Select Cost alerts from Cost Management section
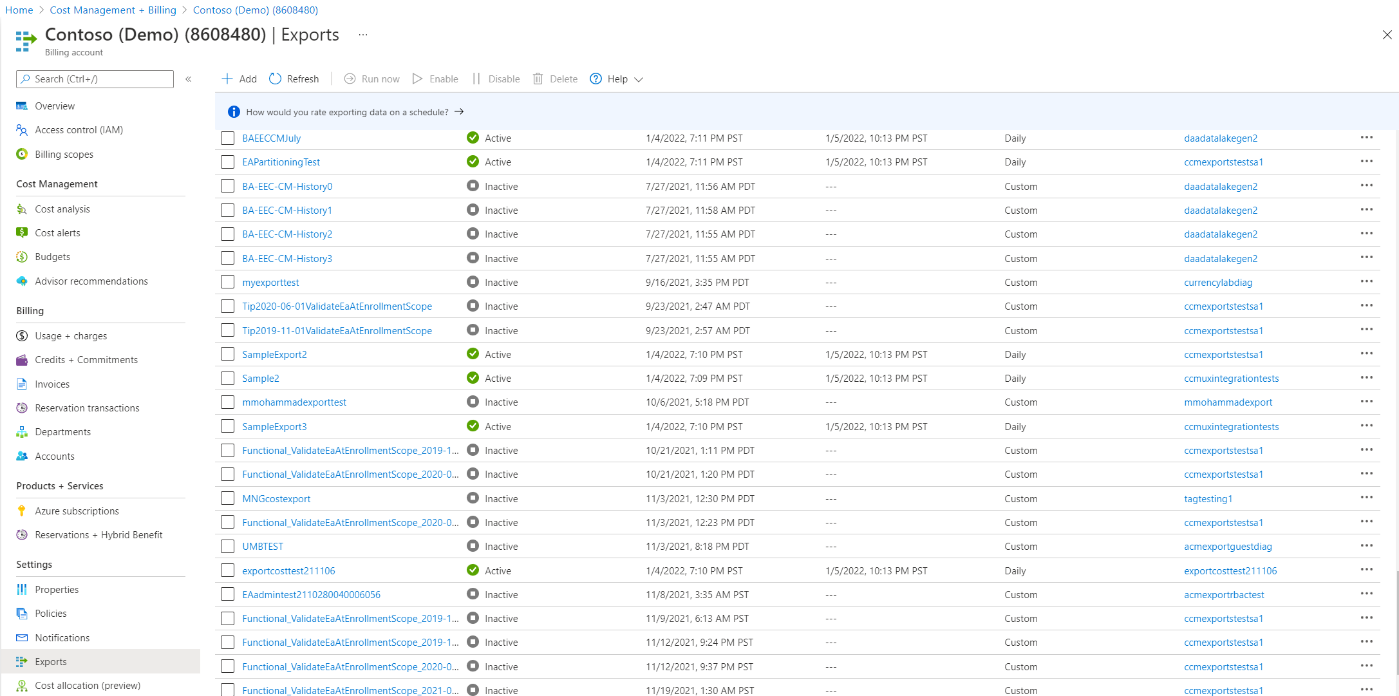This screenshot has width=1399, height=696. (57, 232)
